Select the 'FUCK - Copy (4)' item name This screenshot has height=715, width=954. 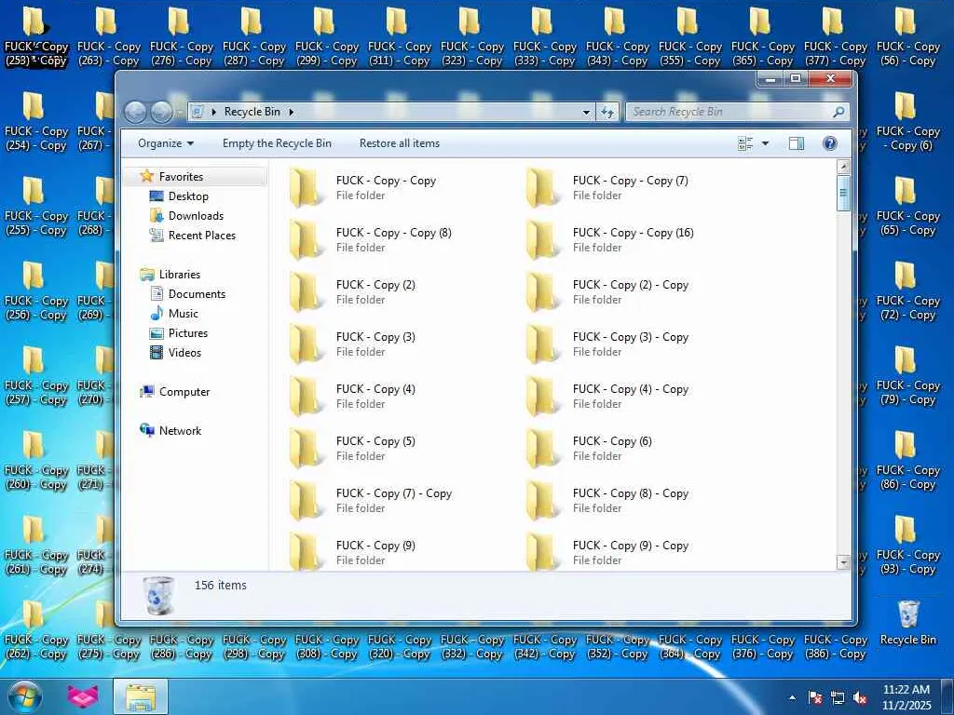(x=375, y=389)
